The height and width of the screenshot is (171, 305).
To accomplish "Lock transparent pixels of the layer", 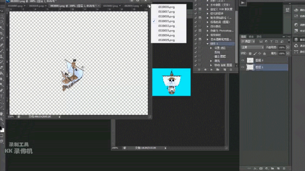I will [x=250, y=54].
